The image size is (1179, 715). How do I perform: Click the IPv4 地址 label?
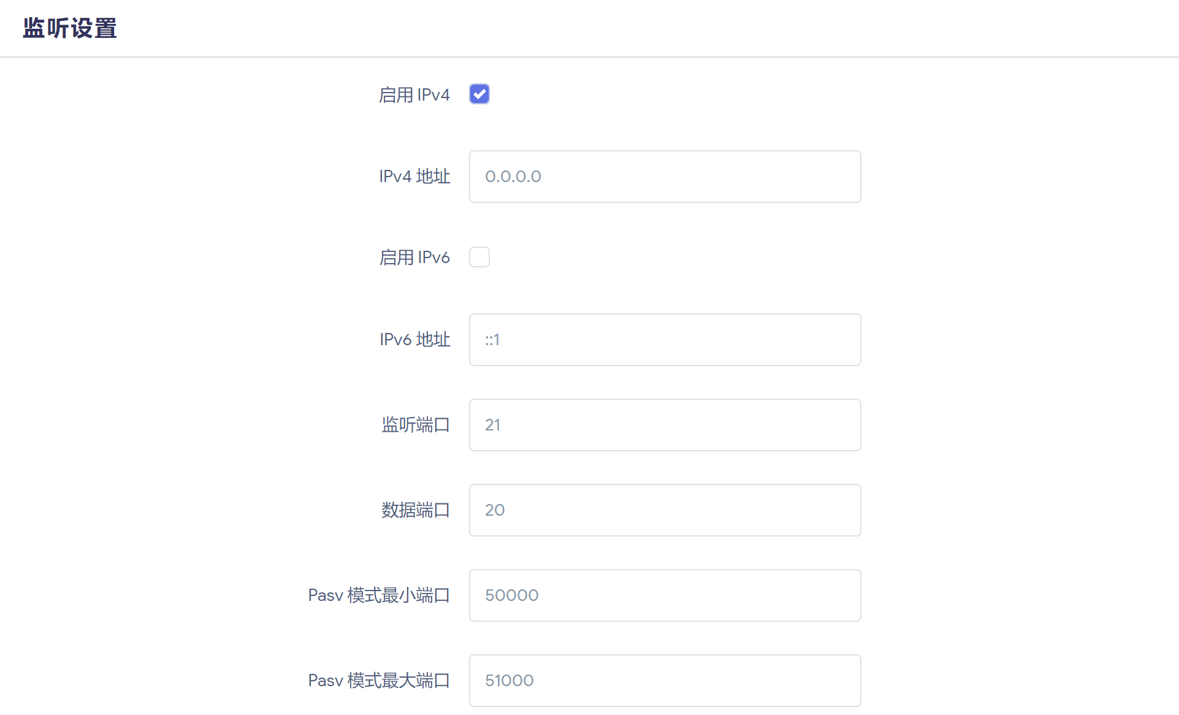(414, 177)
